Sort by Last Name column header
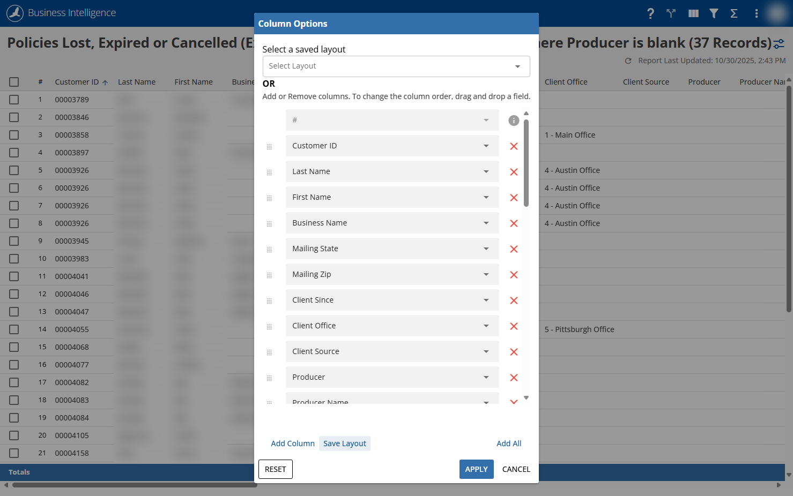The image size is (793, 496). pyautogui.click(x=137, y=82)
